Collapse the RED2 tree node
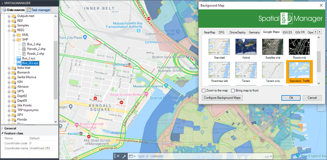This screenshot has height=160, width=327. point(9,30)
